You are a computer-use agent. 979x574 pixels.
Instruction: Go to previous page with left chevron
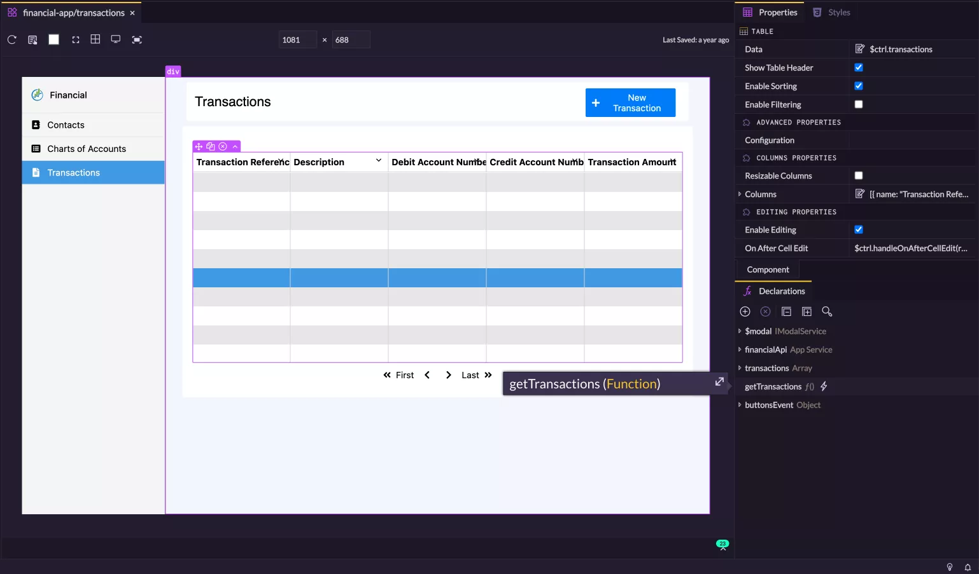427,375
